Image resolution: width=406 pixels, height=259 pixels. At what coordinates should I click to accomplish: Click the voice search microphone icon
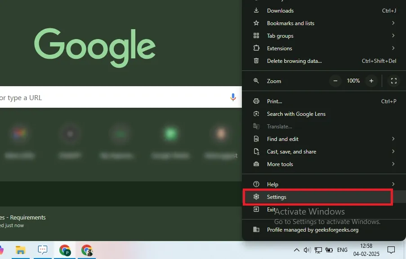pos(233,97)
